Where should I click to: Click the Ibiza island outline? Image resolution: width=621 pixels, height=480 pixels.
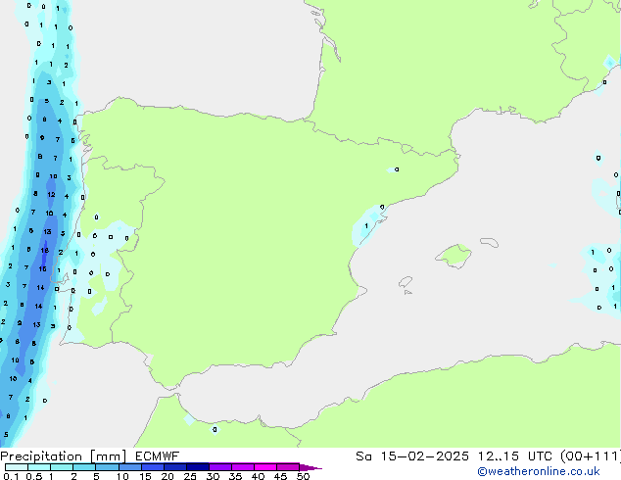coord(406,282)
